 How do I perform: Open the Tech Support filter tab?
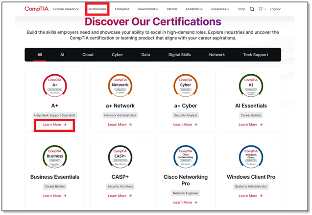point(256,55)
